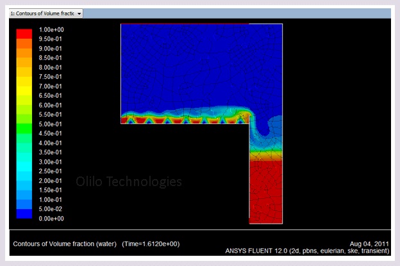Click the 'Contours of Volume fraction (water)' caption
This screenshot has height=266, width=400.
coord(65,244)
